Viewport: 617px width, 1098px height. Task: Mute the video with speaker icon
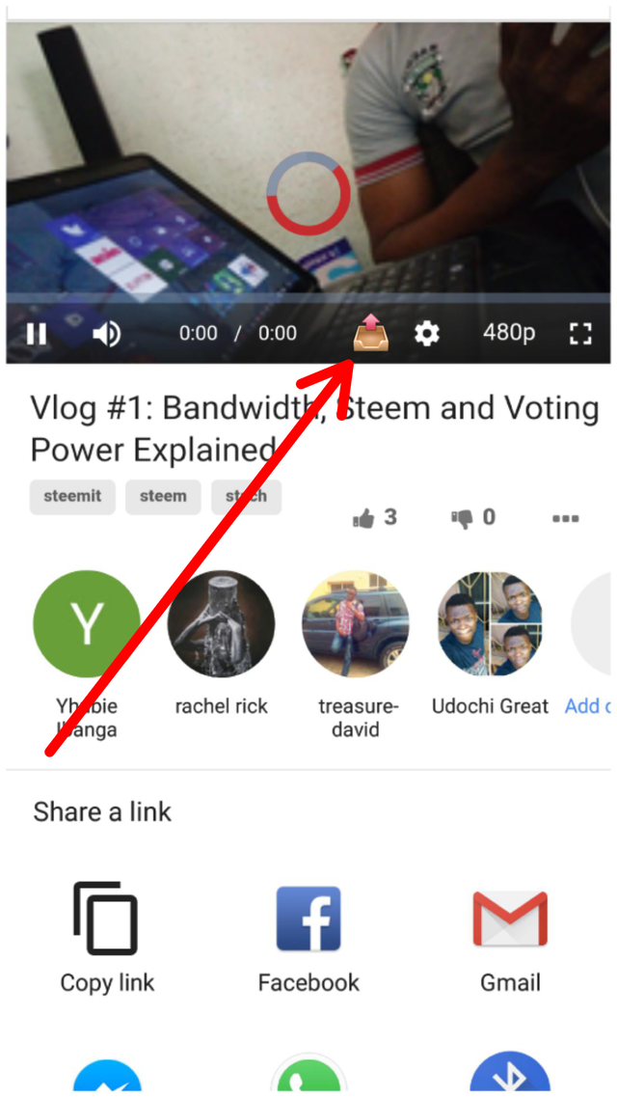pyautogui.click(x=106, y=334)
